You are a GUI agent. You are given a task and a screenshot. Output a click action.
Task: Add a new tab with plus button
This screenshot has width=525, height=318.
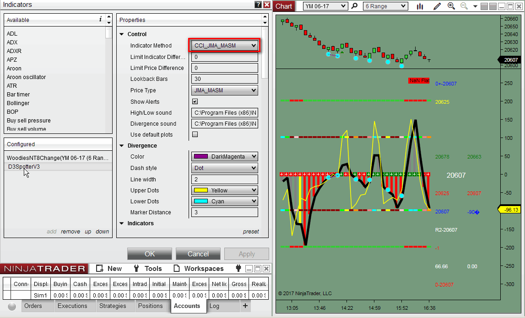tap(245, 306)
